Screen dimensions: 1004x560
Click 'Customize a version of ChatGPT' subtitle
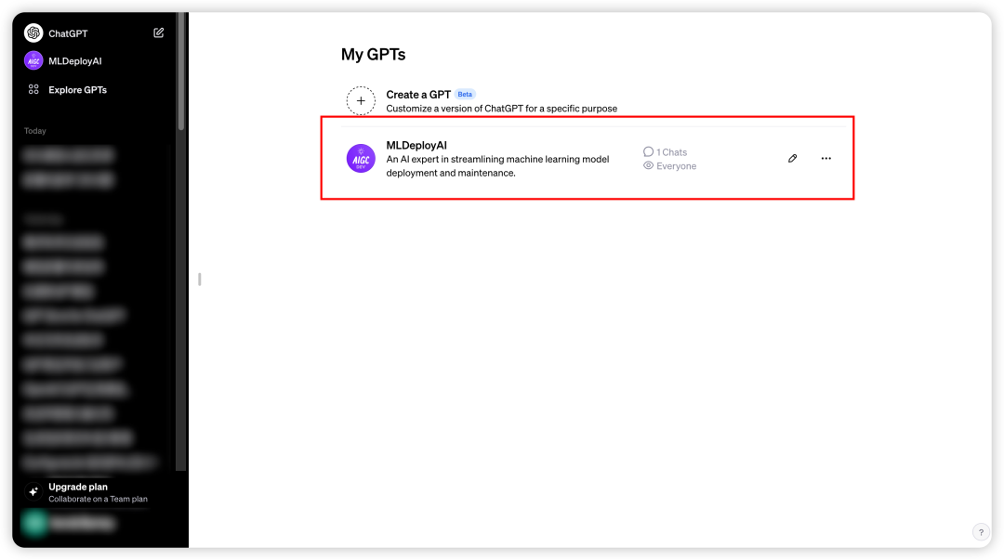[501, 108]
